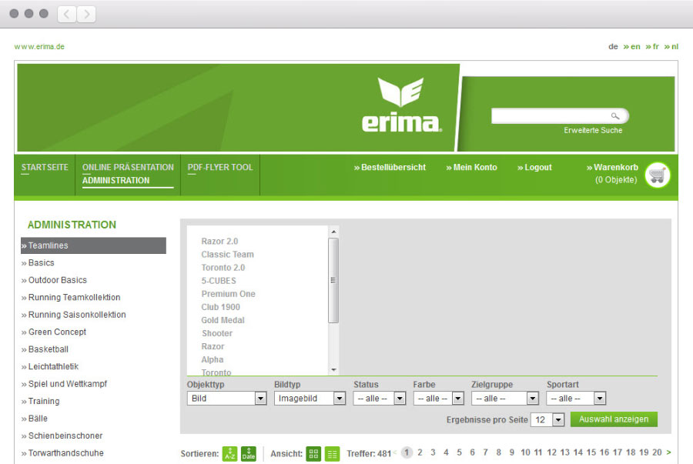Click Logout

tap(534, 167)
